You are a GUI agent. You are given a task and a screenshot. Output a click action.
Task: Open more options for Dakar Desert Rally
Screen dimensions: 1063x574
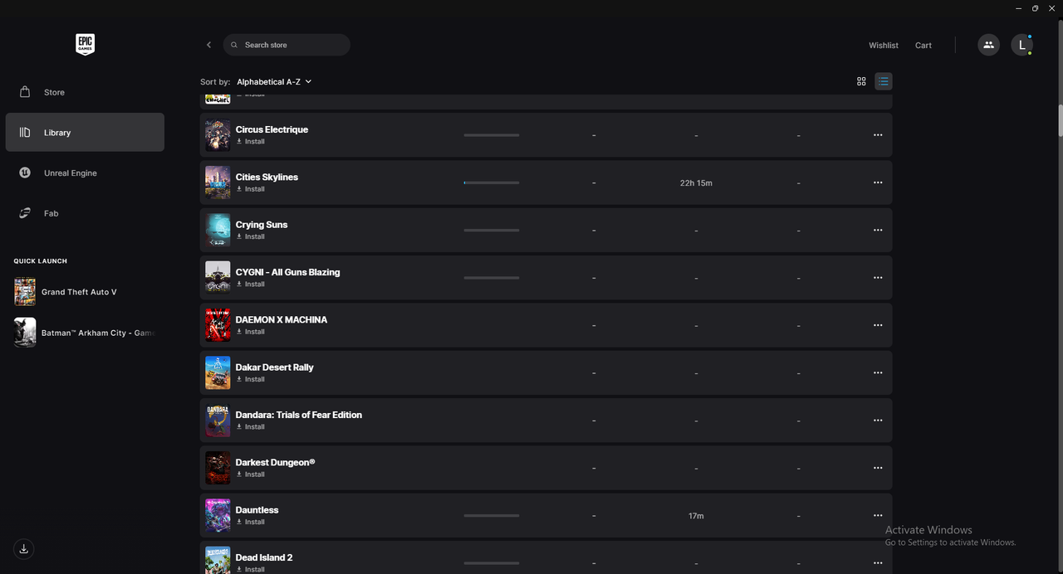tap(878, 373)
